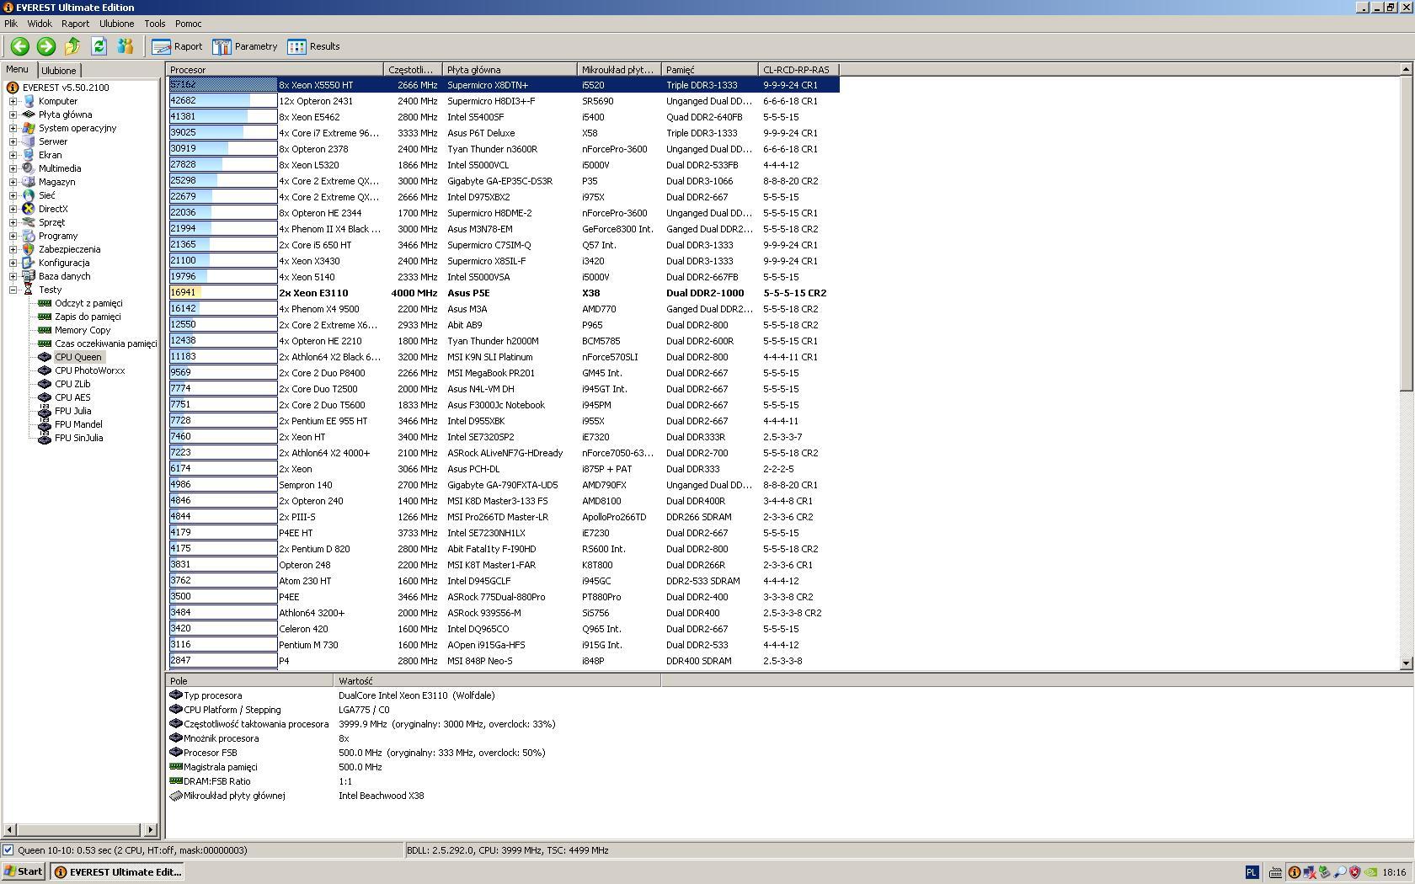Select CPU PhotoWorxx benchmark in tree
The height and width of the screenshot is (884, 1415).
pos(89,370)
